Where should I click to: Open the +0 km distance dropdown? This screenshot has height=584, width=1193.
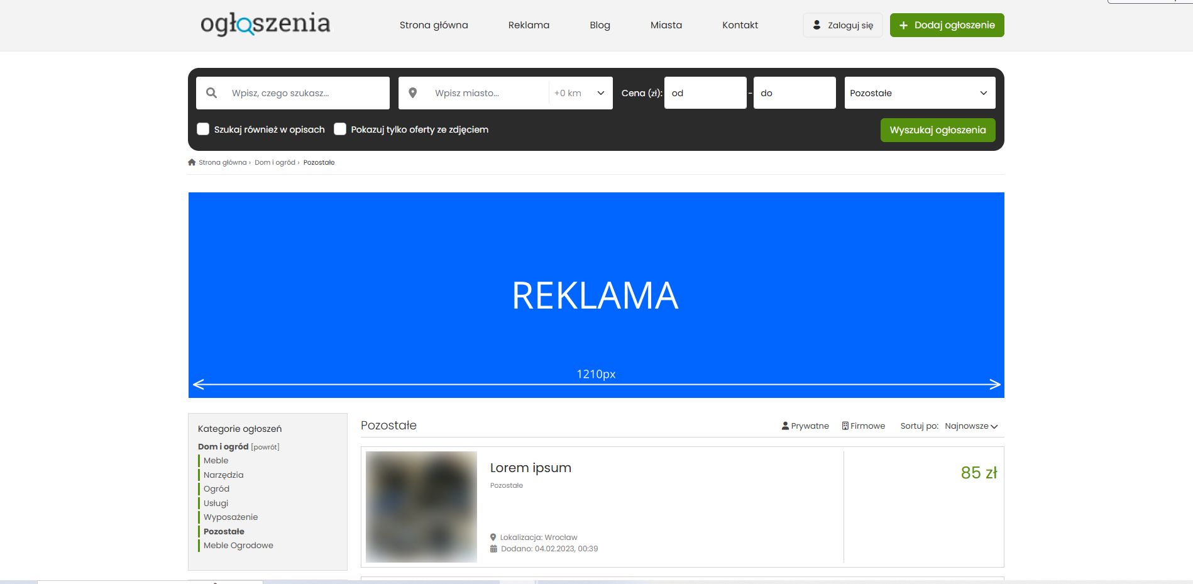(x=580, y=93)
